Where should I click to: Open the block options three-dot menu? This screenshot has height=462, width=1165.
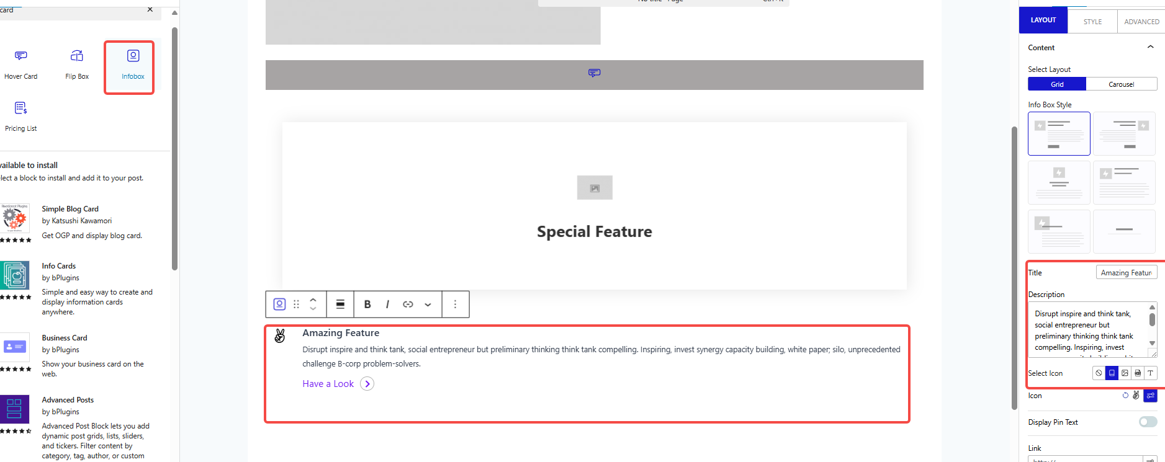pyautogui.click(x=455, y=304)
